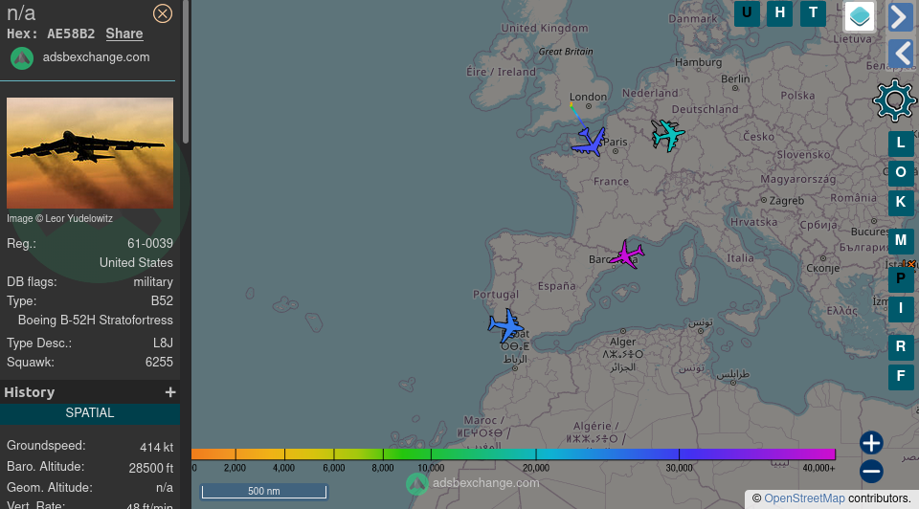Expand the History section plus icon
The image size is (919, 509).
[170, 392]
